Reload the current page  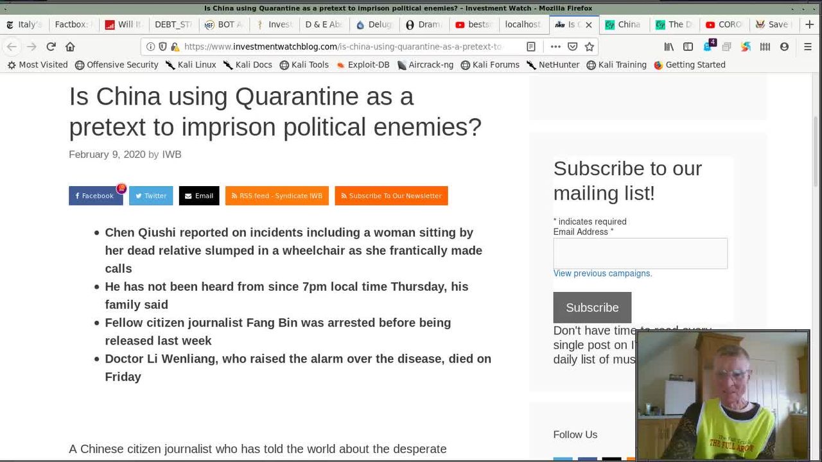pyautogui.click(x=51, y=46)
